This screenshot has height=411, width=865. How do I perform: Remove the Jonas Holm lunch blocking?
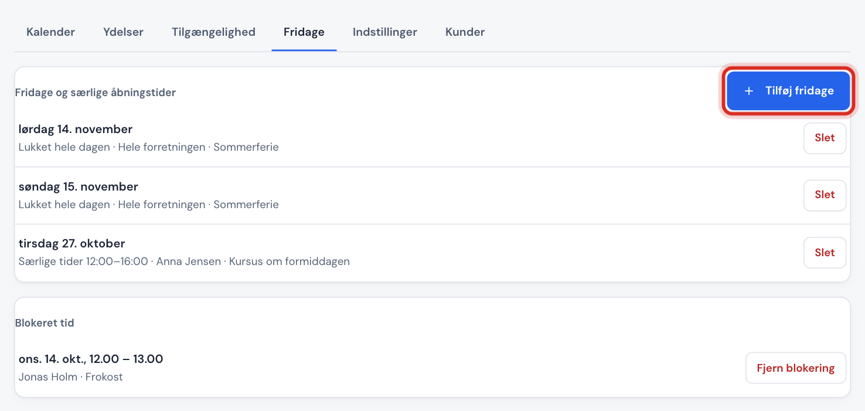click(796, 368)
